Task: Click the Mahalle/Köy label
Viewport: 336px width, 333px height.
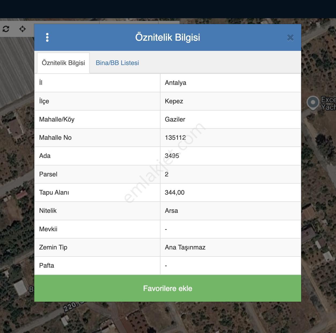Action: pos(57,119)
